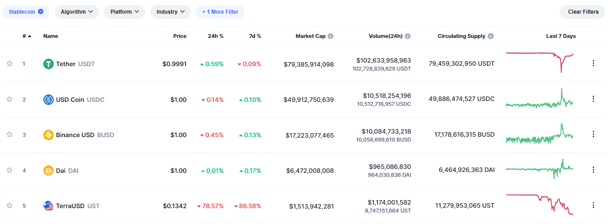Click the TerraUSD logo icon
The image size is (608, 224).
click(x=49, y=206)
